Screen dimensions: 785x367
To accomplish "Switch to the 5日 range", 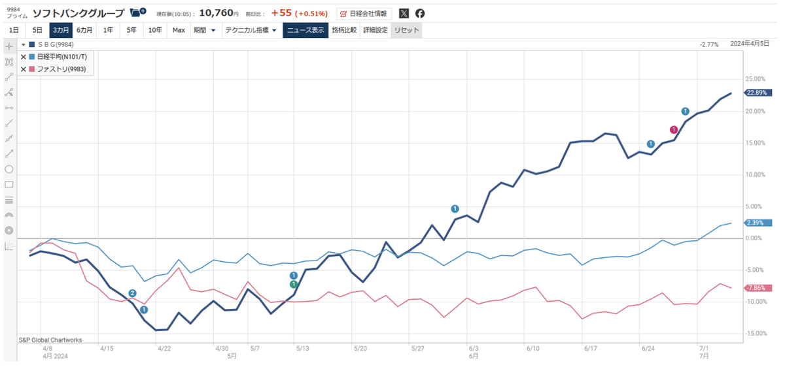I will pos(37,30).
